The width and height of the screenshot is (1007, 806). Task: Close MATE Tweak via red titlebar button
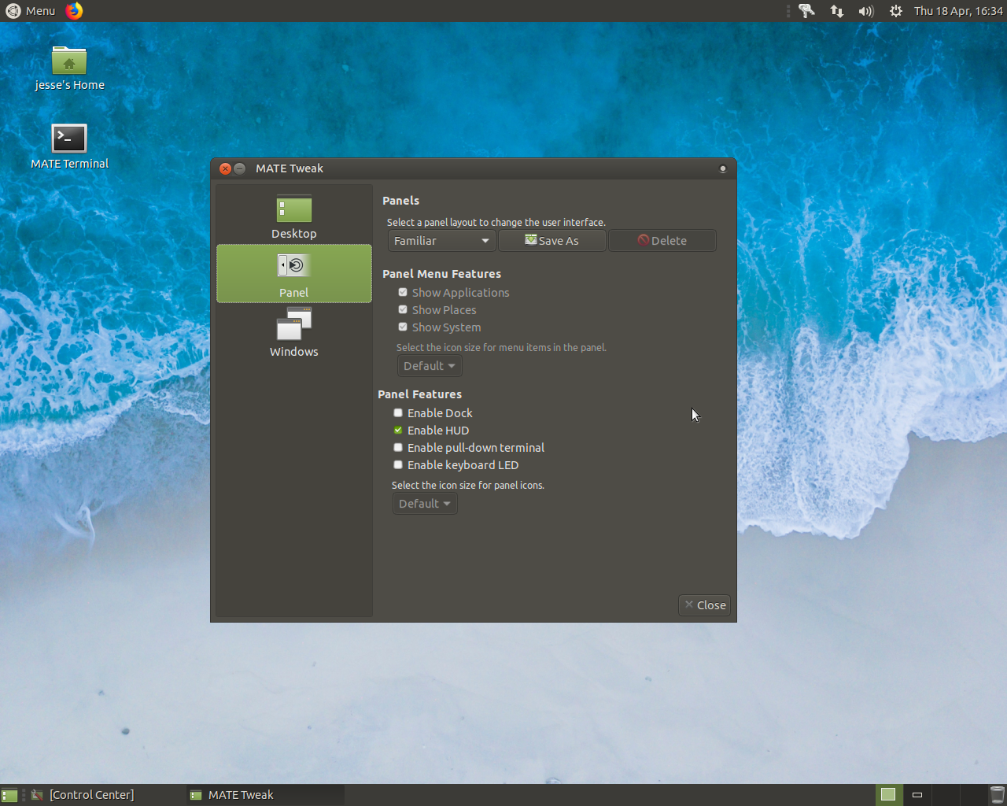tap(225, 168)
